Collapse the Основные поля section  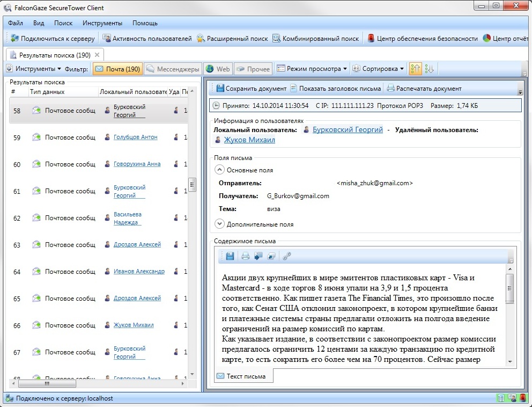coord(219,170)
